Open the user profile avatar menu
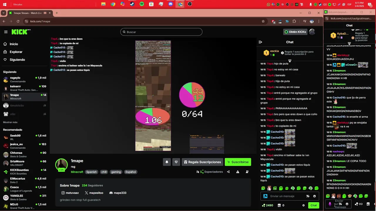This screenshot has height=211, width=376. pyautogui.click(x=312, y=32)
